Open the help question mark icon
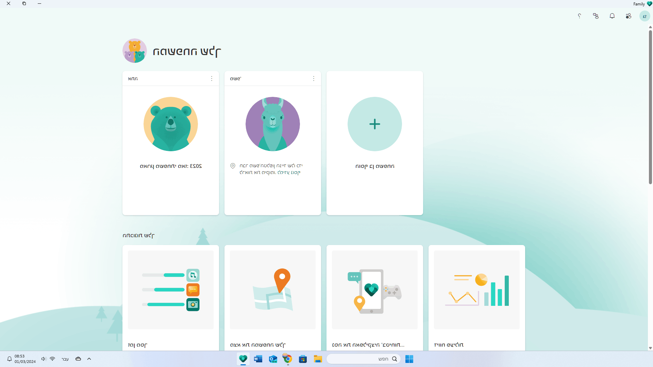This screenshot has height=367, width=653. [580, 16]
